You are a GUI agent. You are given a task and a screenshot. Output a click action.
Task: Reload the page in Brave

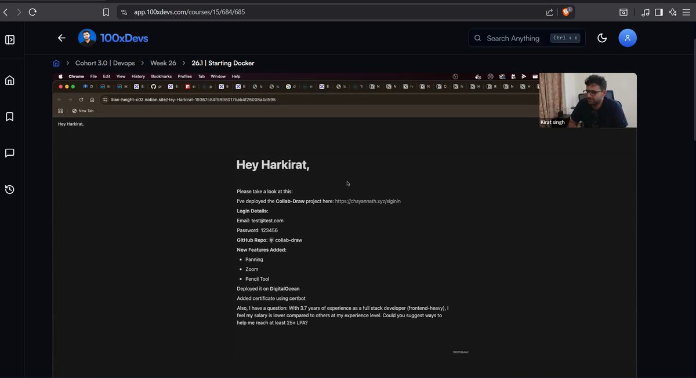(32, 12)
